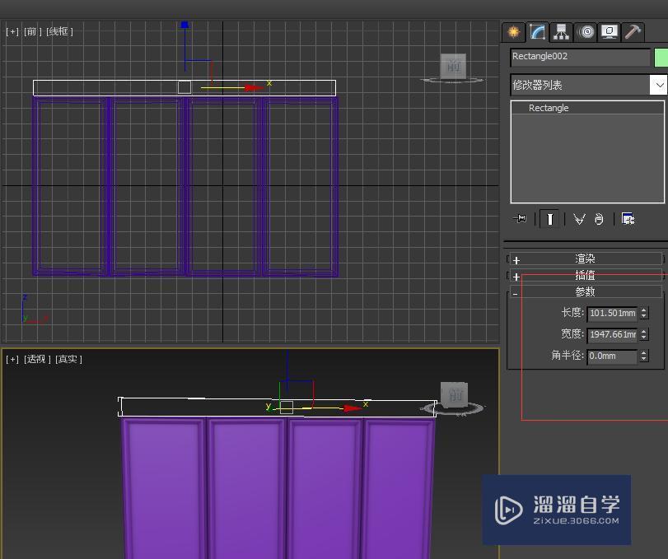
Task: Collapse the 参数 rollout
Action: [585, 291]
